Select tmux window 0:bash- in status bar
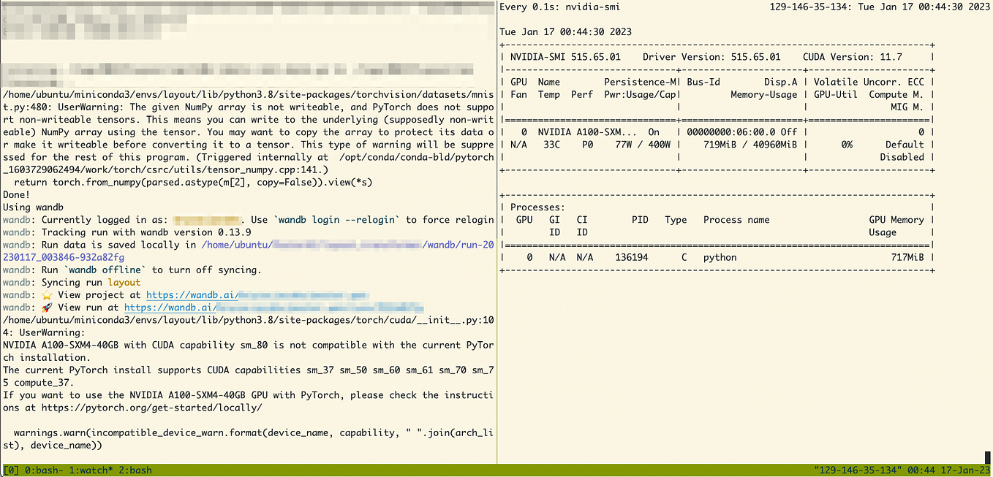993x477 pixels. [x=44, y=470]
